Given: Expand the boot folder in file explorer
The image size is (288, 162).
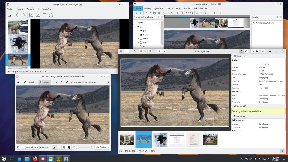Looking at the screenshot, I should point(138,35).
